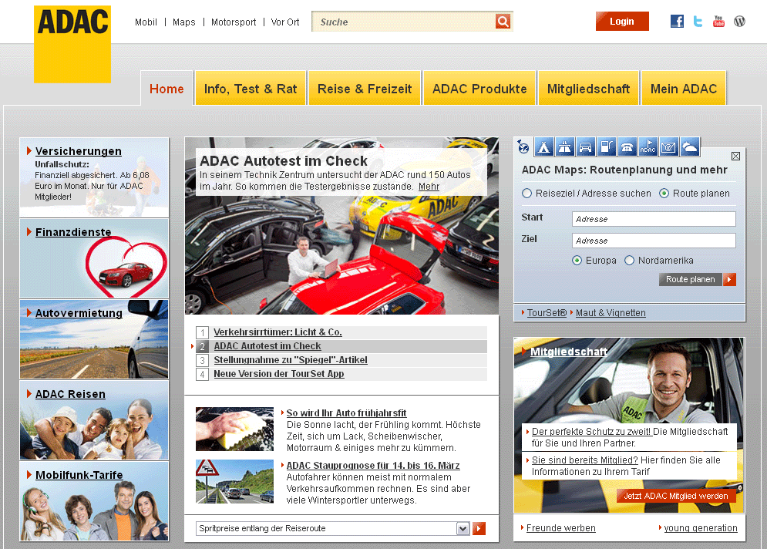This screenshot has width=767, height=549.
Task: Open the camping tent widget icon
Action: pos(544,147)
